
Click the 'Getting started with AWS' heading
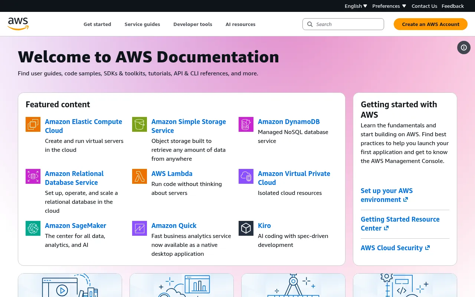tap(399, 110)
